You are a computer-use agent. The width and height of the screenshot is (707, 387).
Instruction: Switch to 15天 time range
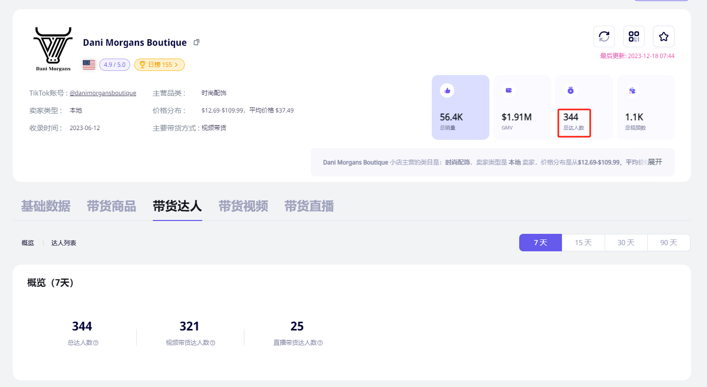pos(583,243)
